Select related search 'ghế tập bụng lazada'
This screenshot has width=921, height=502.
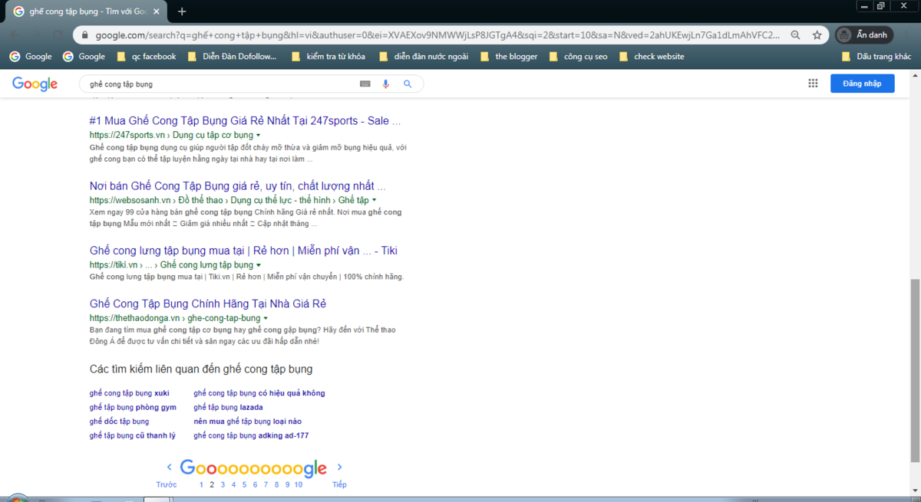pos(228,408)
